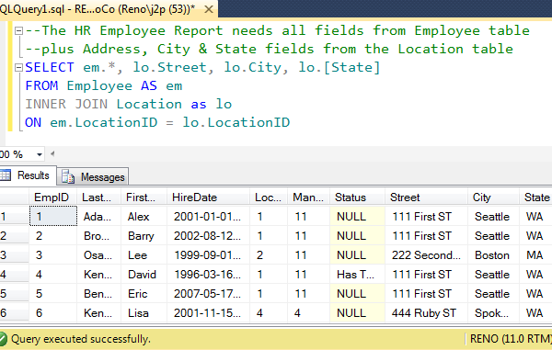Image resolution: width=552 pixels, height=350 pixels.
Task: Click the Results grid icon
Action: point(6,175)
